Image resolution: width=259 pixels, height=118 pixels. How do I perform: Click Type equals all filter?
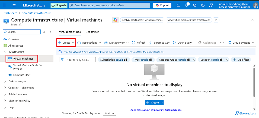143,60
